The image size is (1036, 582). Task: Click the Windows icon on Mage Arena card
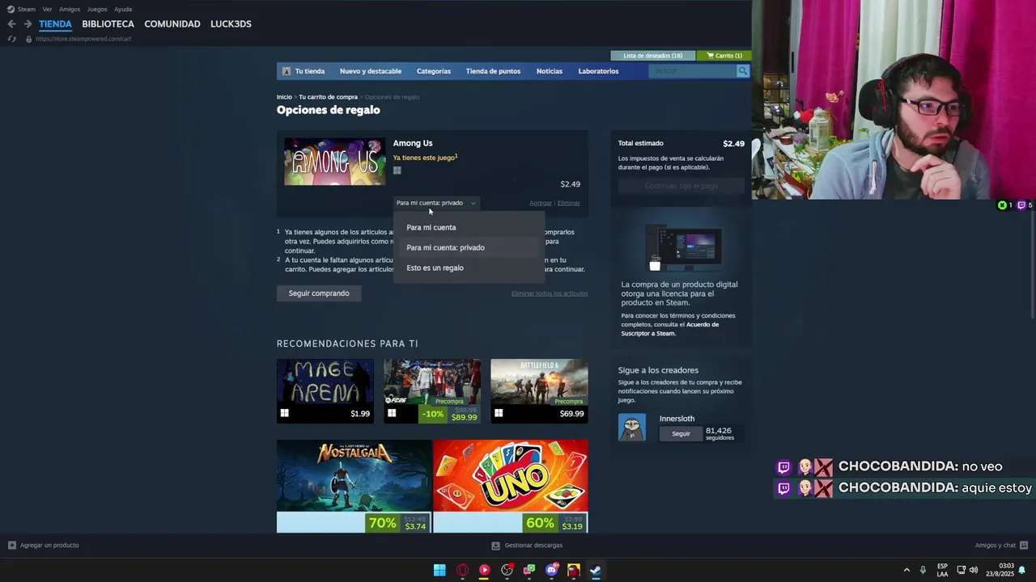point(284,413)
